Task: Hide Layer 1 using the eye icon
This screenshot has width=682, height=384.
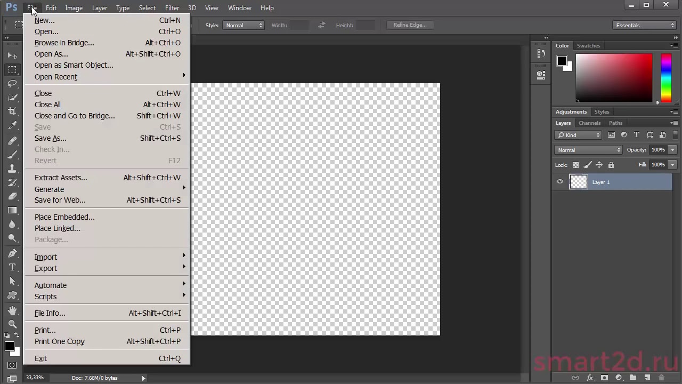Action: tap(560, 182)
